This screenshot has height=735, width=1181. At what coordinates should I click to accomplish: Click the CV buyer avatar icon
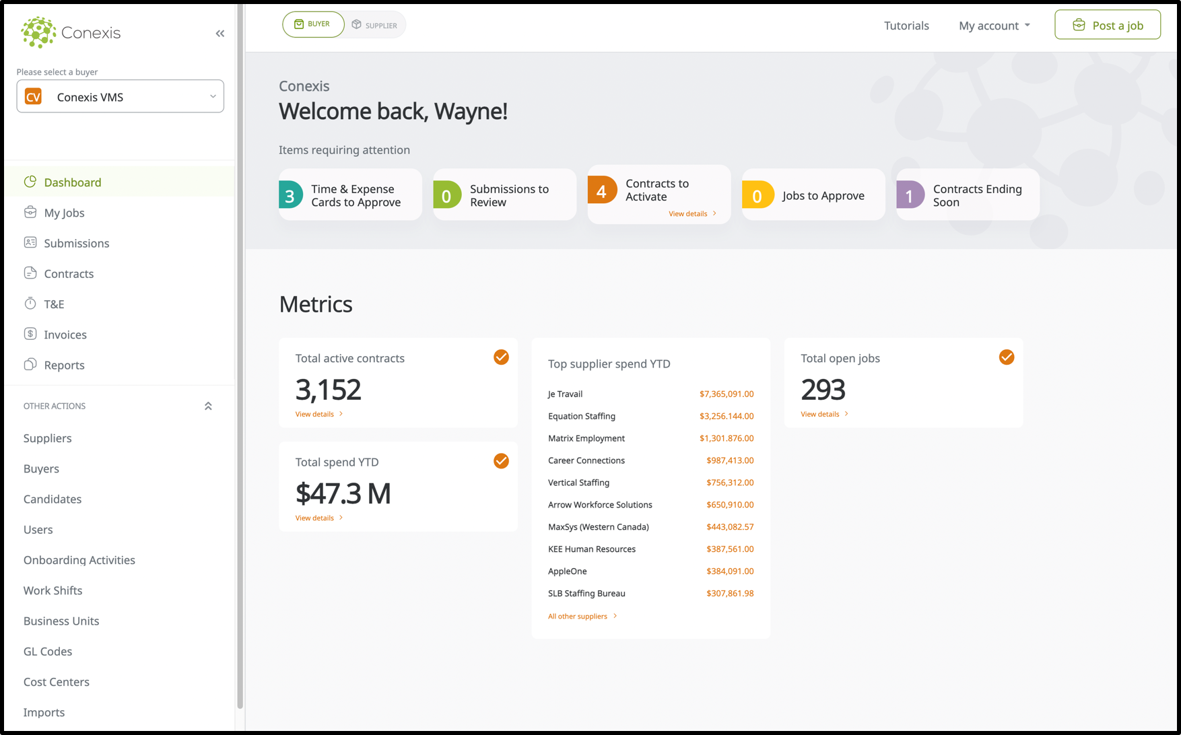pos(34,97)
